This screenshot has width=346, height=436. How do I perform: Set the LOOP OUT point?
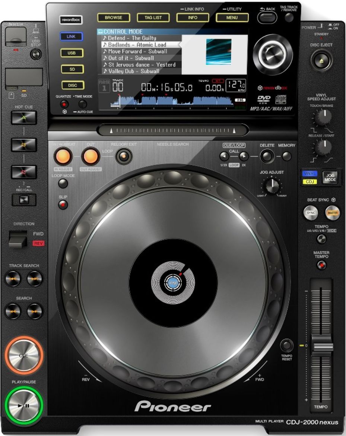tap(91, 156)
